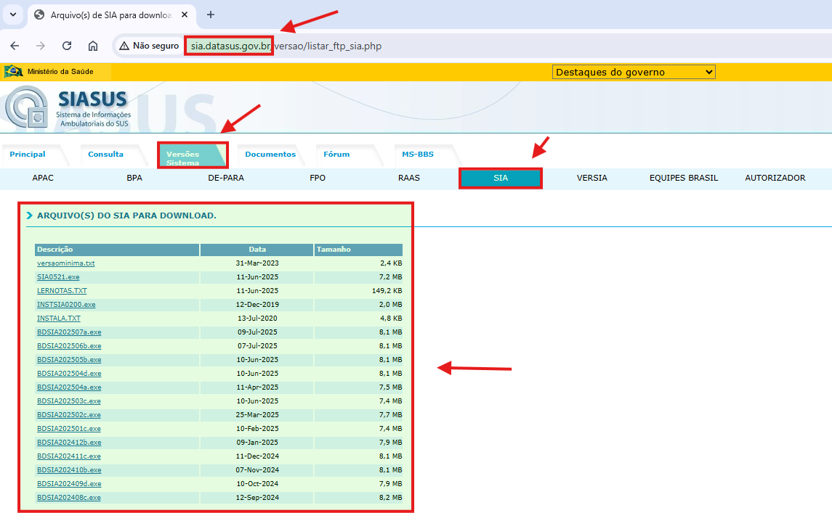
Task: Click the Brazil flag Ministério da Saúde icon
Action: point(13,72)
